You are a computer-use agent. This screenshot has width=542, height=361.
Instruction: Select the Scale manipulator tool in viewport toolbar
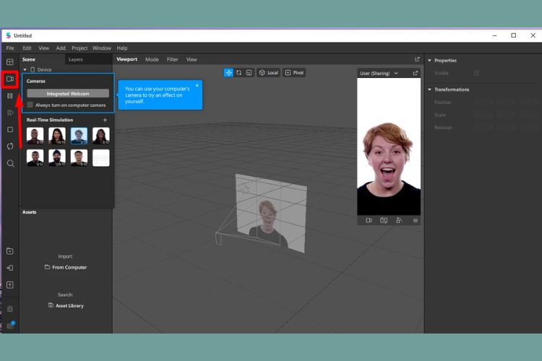pos(249,72)
